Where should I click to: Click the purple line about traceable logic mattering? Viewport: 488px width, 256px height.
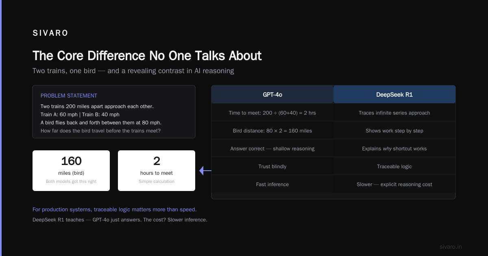coord(115,210)
